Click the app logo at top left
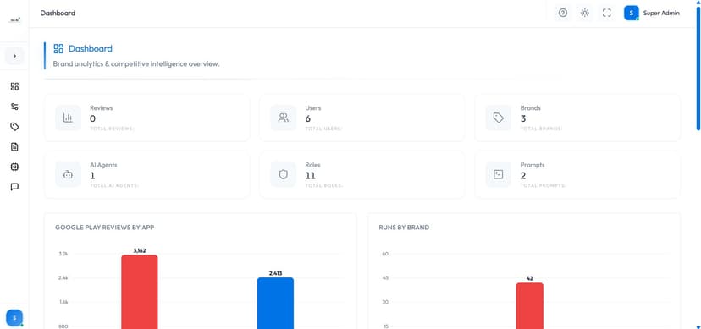Screen dimensions: 701x329 coord(14,20)
